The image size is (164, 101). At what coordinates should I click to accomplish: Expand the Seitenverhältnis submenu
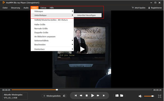pyautogui.click(x=52, y=41)
